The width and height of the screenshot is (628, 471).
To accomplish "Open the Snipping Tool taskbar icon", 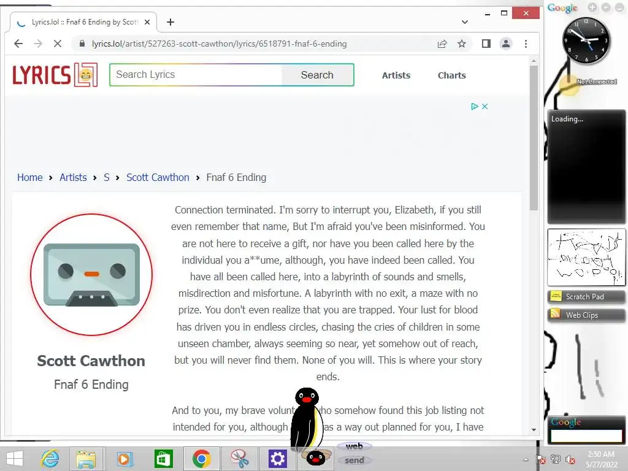I will [x=240, y=459].
